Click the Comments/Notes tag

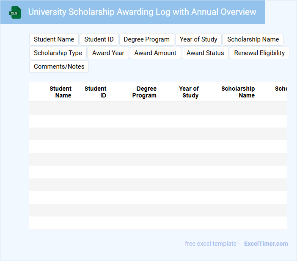click(x=59, y=67)
